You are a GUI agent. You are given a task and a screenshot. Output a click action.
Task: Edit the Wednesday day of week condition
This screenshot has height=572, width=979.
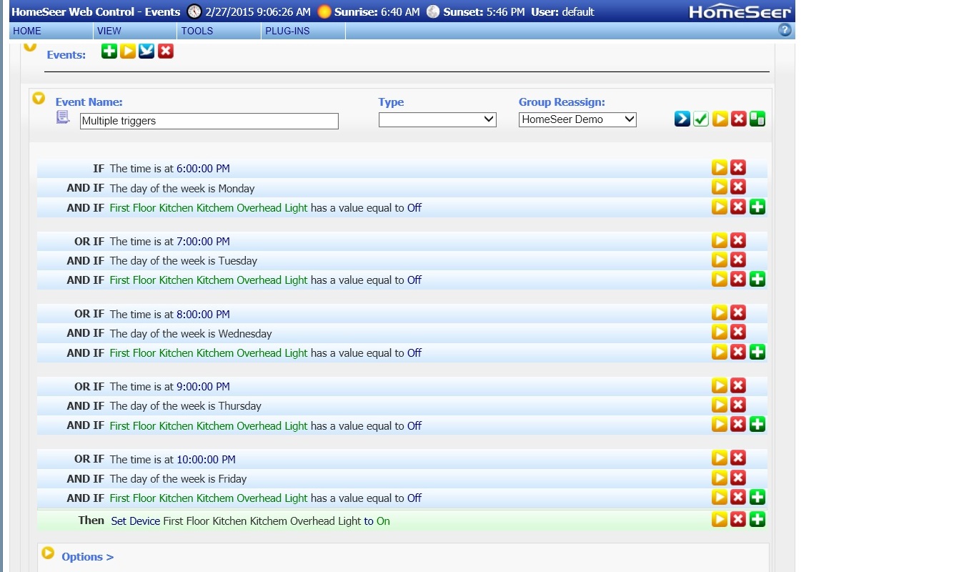pos(720,332)
